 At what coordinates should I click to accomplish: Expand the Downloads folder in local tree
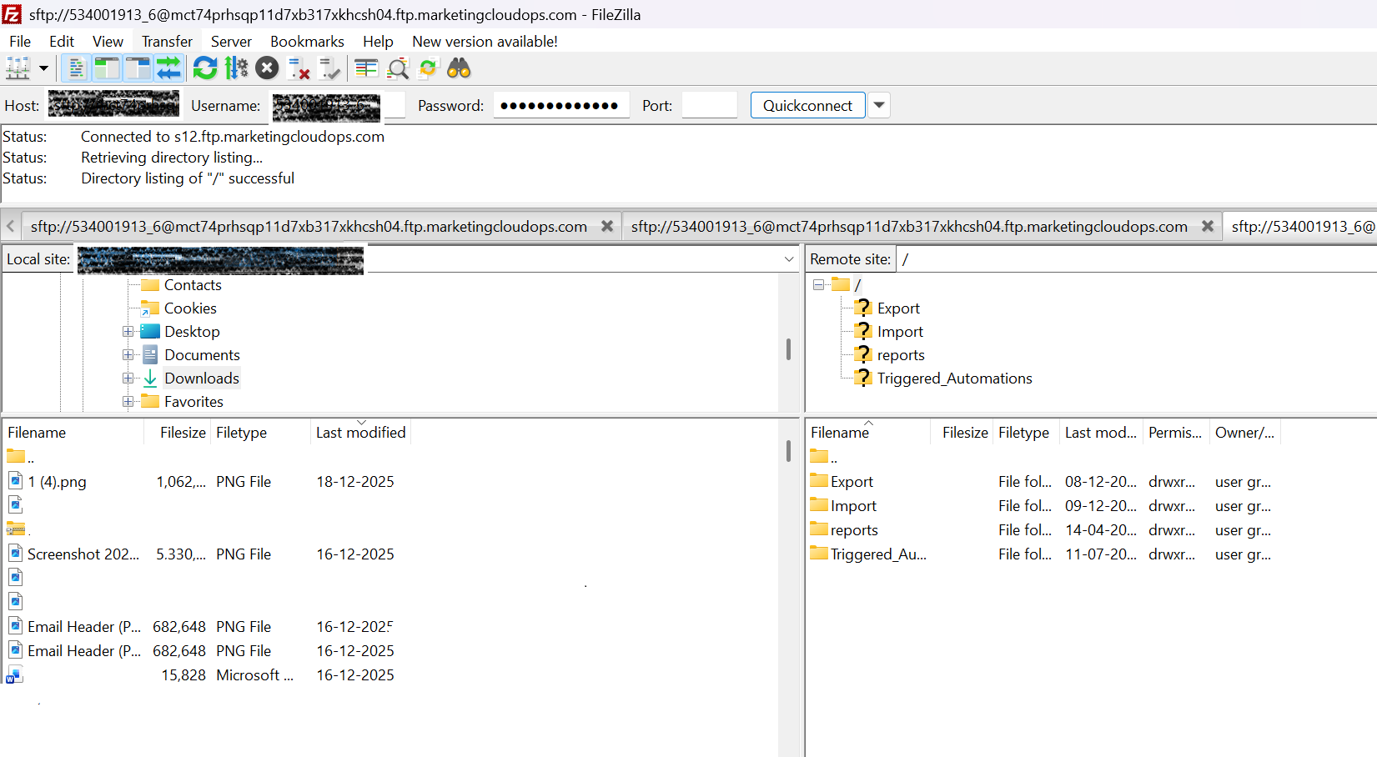pos(128,378)
